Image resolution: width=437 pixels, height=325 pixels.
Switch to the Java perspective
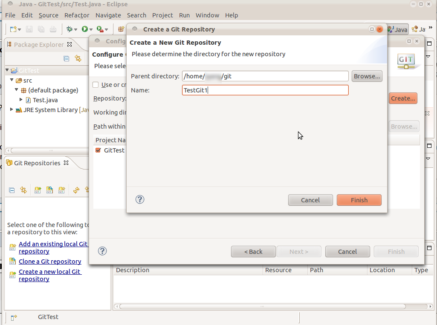398,29
